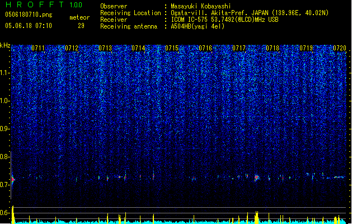Viewport: 352px width, 224px height.
Task: Click the 1.1 kHz axis label
Action: tap(5, 73)
